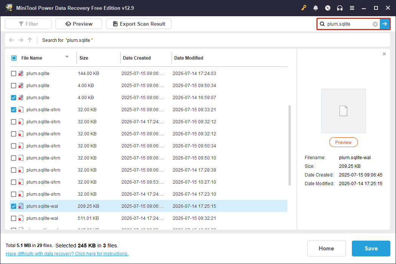Open the hamburger menu icon

point(352,8)
